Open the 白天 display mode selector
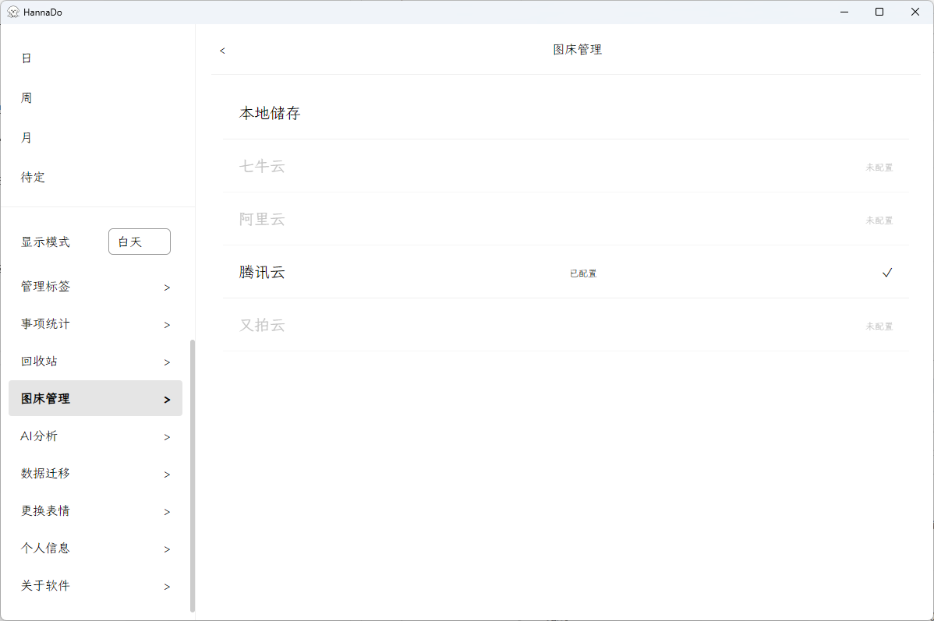Image resolution: width=934 pixels, height=621 pixels. (139, 242)
